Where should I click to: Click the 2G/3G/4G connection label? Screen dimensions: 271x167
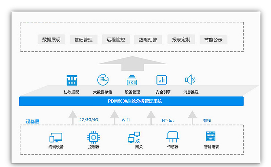pyautogui.click(x=89, y=120)
